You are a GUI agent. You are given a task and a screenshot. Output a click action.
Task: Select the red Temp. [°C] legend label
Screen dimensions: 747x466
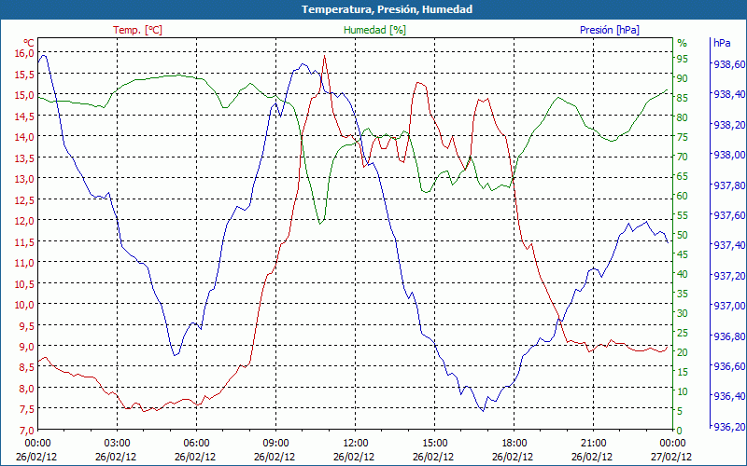coord(137,30)
